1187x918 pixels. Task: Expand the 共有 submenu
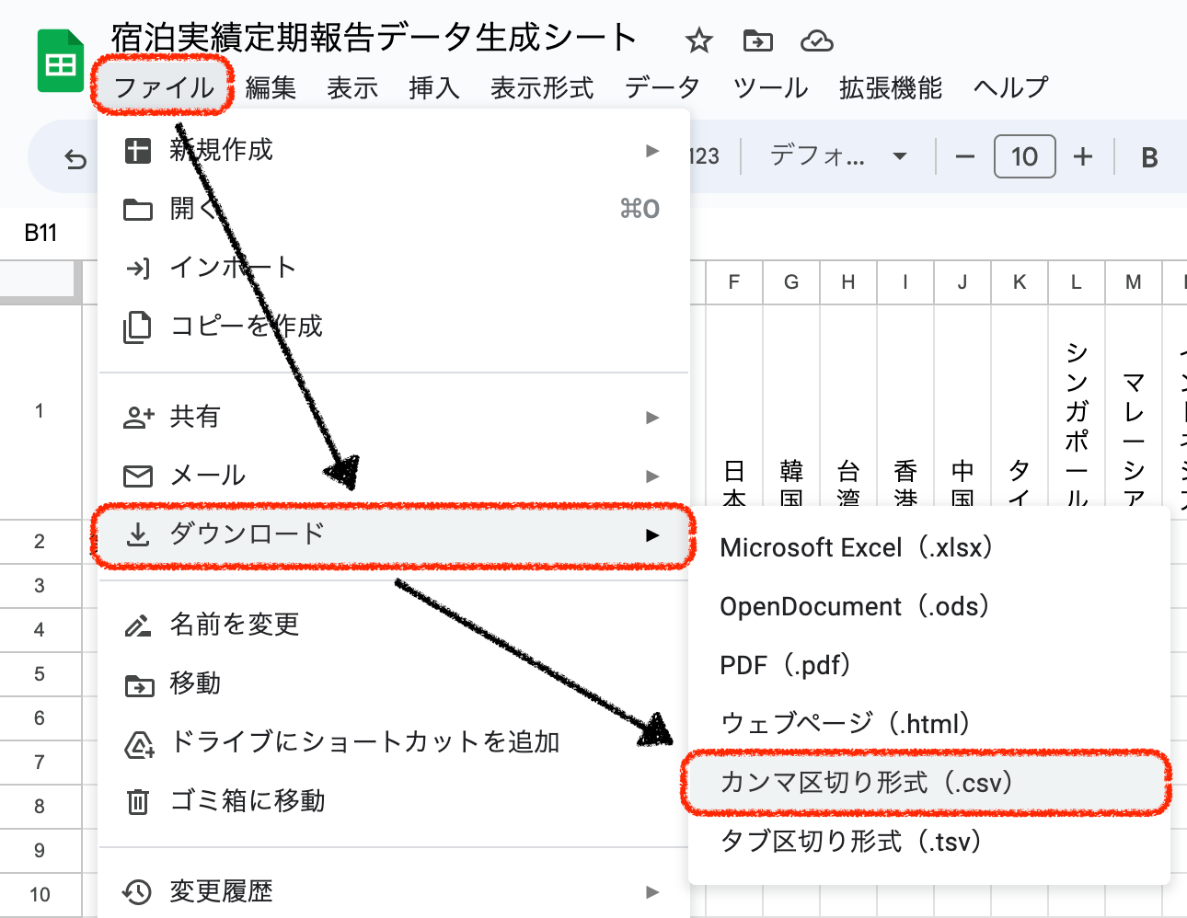click(x=393, y=417)
